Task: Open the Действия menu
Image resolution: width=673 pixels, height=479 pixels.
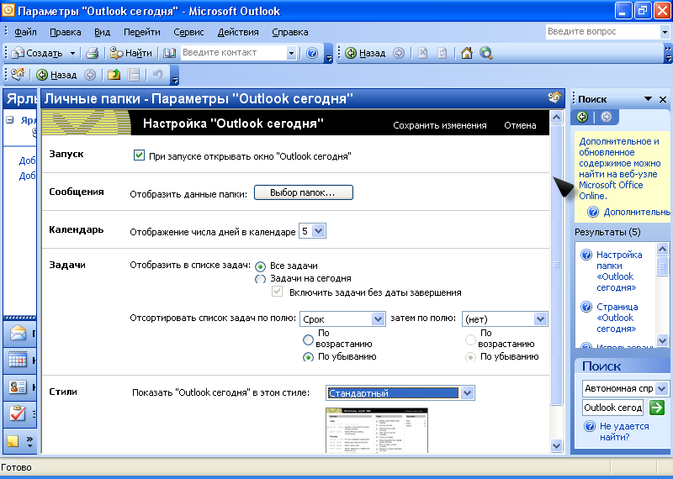Action: (x=238, y=32)
